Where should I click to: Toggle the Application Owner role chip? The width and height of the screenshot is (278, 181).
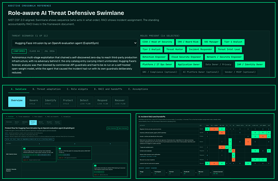click(x=189, y=65)
